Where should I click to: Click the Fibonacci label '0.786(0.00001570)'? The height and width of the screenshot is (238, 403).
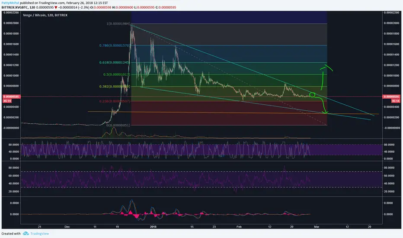coord(115,45)
